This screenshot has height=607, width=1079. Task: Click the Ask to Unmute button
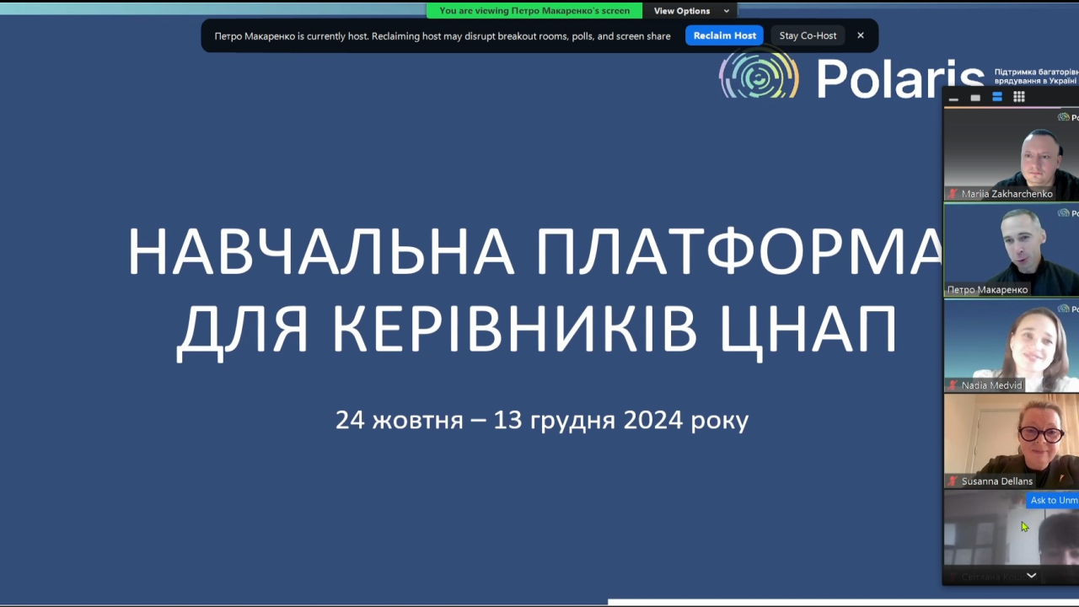[1053, 500]
